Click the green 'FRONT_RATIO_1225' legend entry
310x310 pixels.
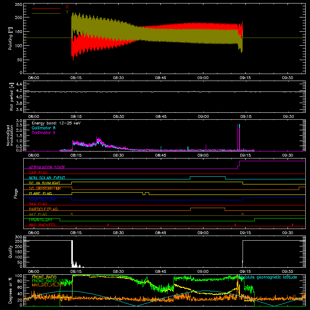tap(50, 281)
